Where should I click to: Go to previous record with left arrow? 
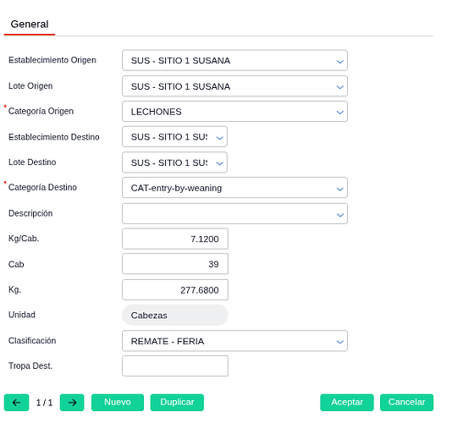coord(16,403)
